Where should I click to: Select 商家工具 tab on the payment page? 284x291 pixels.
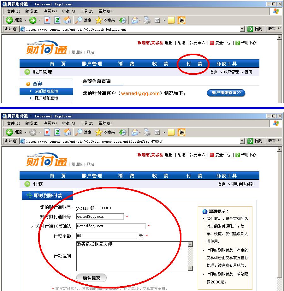tap(227, 176)
